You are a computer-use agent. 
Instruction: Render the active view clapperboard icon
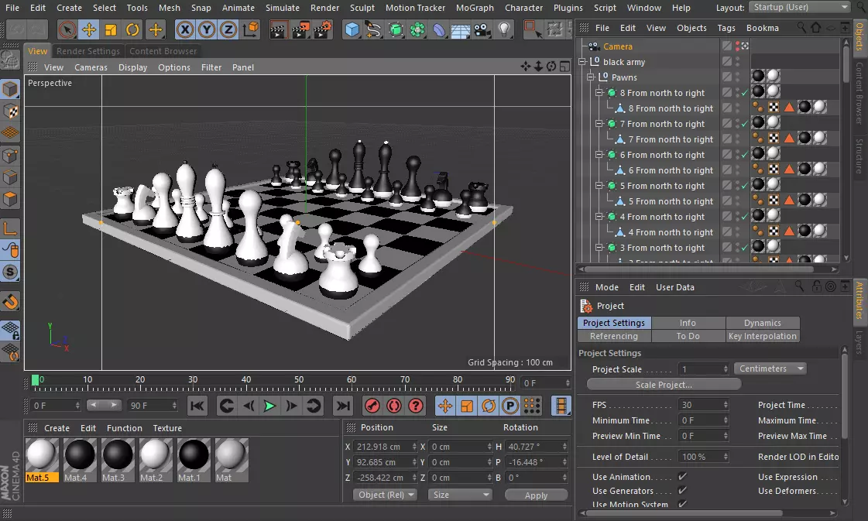(279, 29)
